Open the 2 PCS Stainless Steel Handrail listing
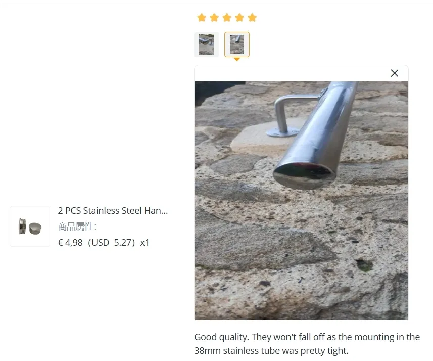The height and width of the screenshot is (361, 433). [113, 210]
